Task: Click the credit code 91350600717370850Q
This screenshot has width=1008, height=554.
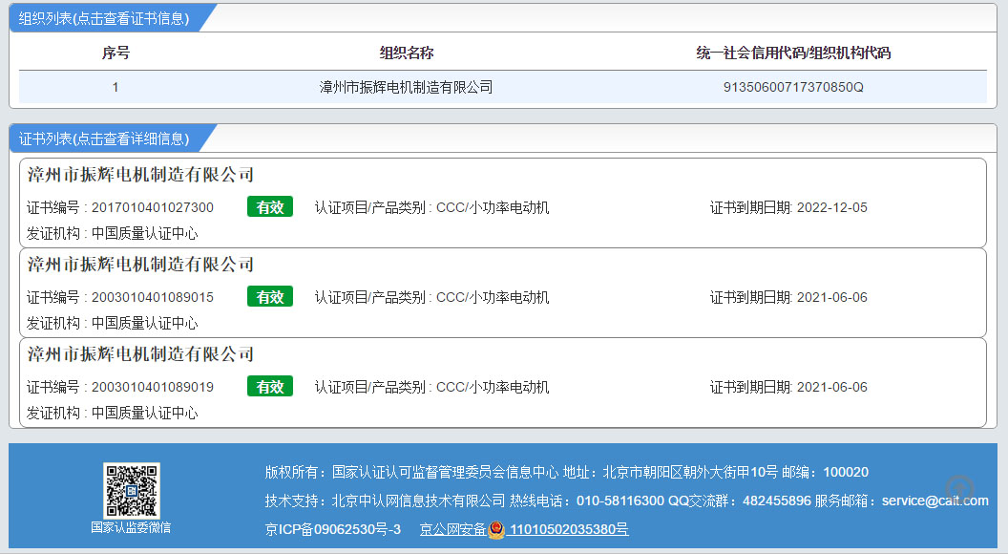Action: click(793, 87)
